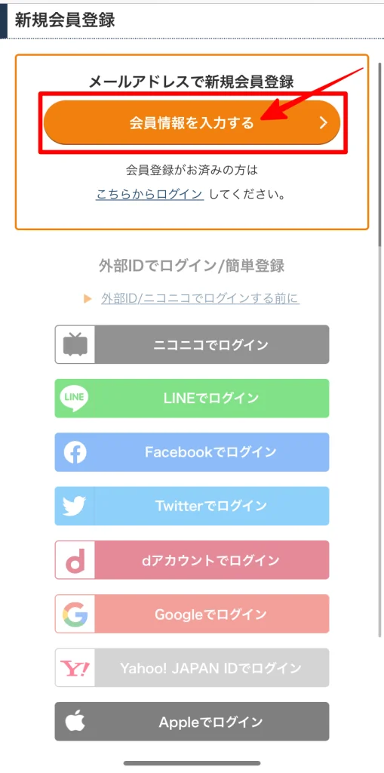Image resolution: width=384 pixels, height=773 pixels.
Task: Tap Twitterでログイン button
Action: [192, 506]
